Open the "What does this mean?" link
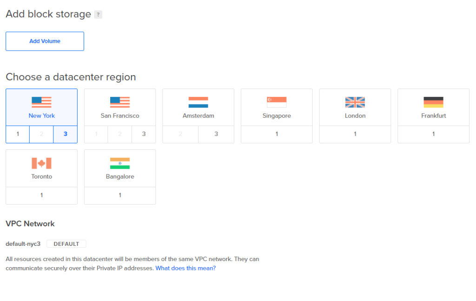 (x=185, y=268)
